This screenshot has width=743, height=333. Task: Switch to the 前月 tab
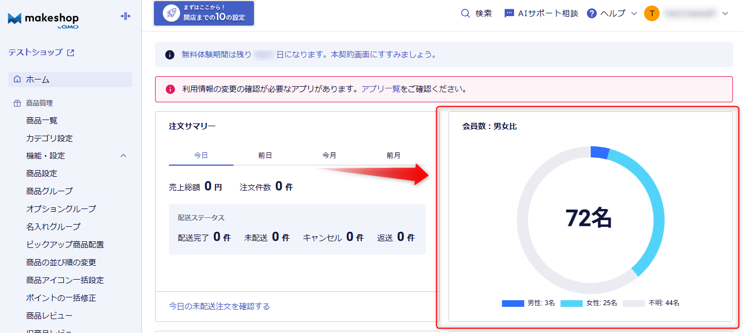tap(393, 156)
